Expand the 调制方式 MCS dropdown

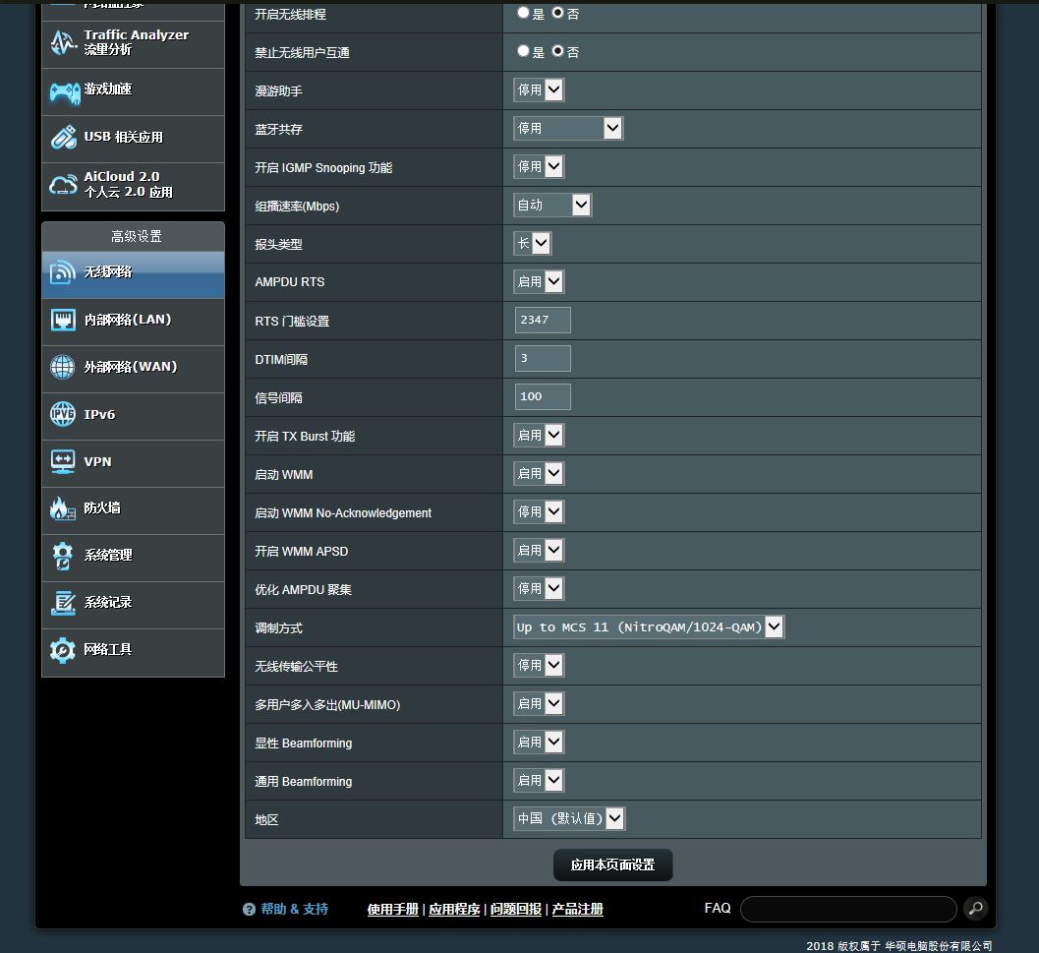tap(649, 626)
